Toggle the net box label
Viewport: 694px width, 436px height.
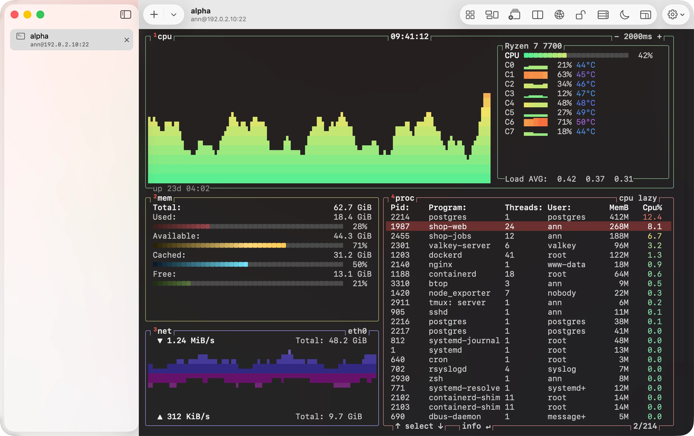pyautogui.click(x=163, y=331)
